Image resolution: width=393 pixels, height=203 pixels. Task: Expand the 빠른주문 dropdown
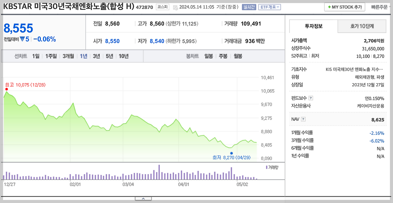(380, 7)
